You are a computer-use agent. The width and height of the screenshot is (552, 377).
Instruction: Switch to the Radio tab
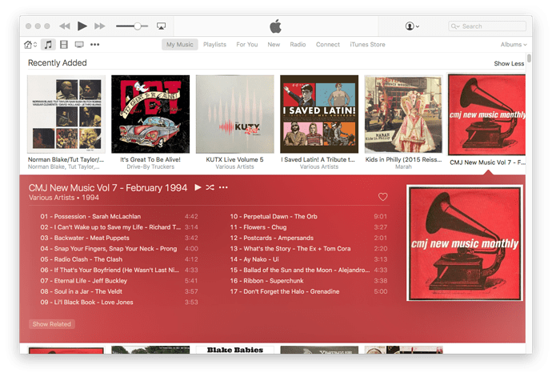(x=298, y=45)
